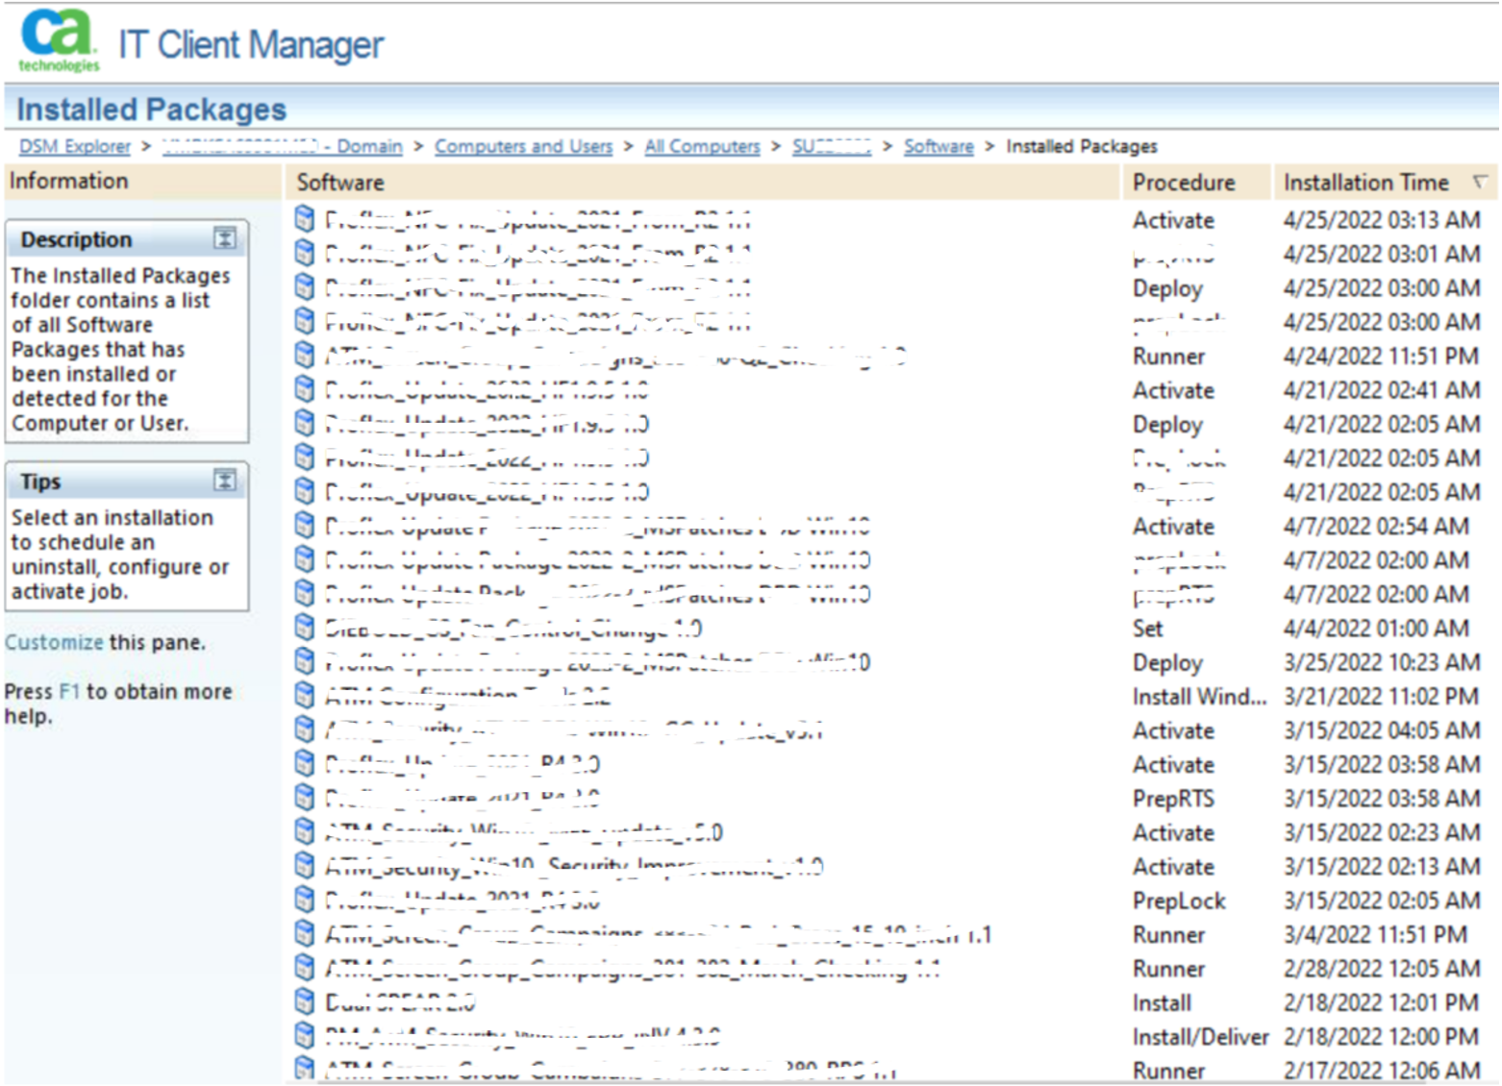
Task: Click the CA Technologies logo
Action: click(x=58, y=40)
